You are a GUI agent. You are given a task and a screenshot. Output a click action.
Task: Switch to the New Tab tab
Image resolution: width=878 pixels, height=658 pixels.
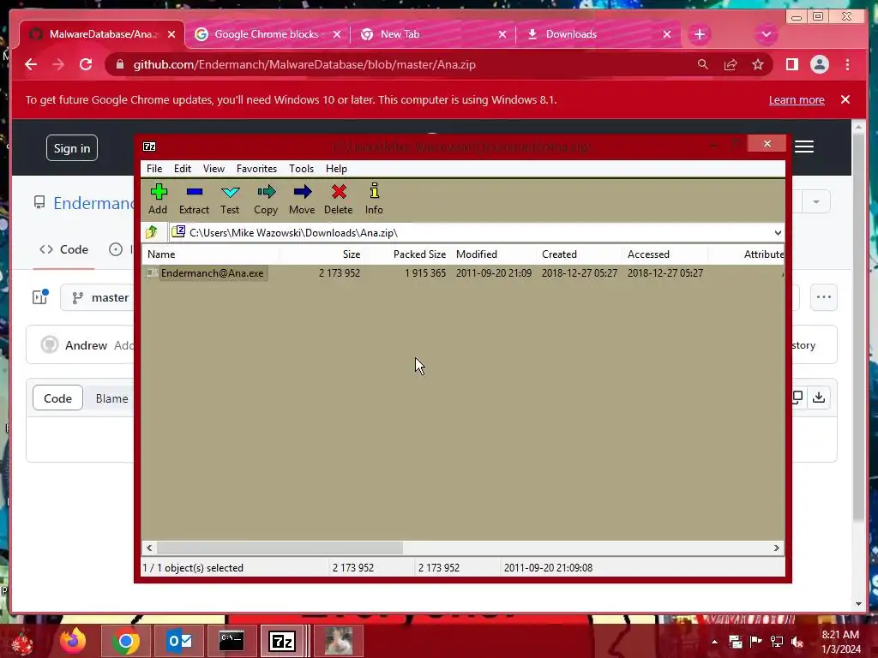432,34
